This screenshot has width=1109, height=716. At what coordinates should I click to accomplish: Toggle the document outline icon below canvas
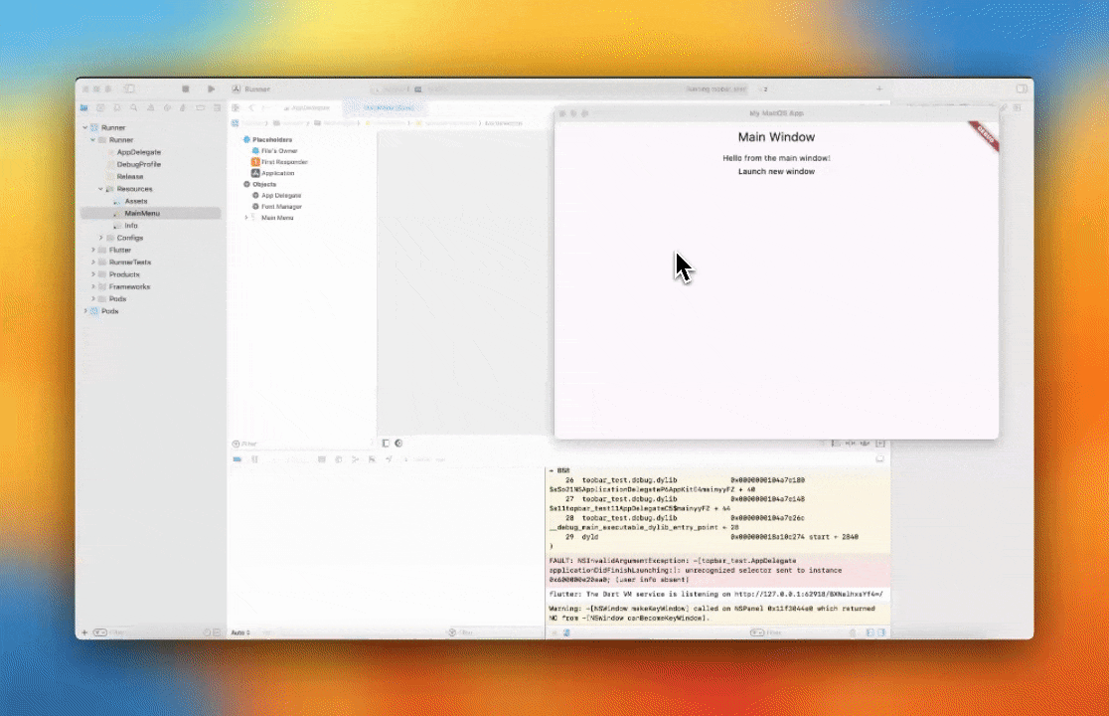(x=386, y=444)
